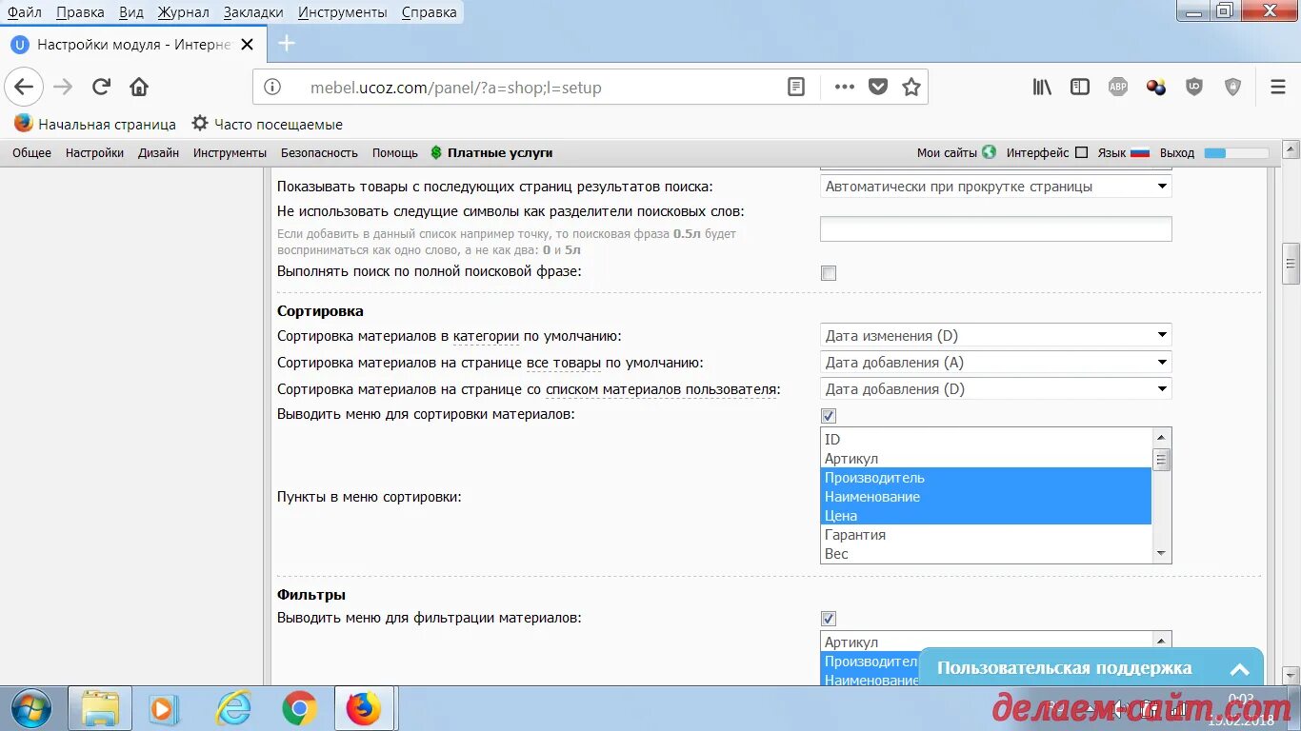The height and width of the screenshot is (731, 1301).
Task: Click Мои сайты link
Action: point(947,152)
